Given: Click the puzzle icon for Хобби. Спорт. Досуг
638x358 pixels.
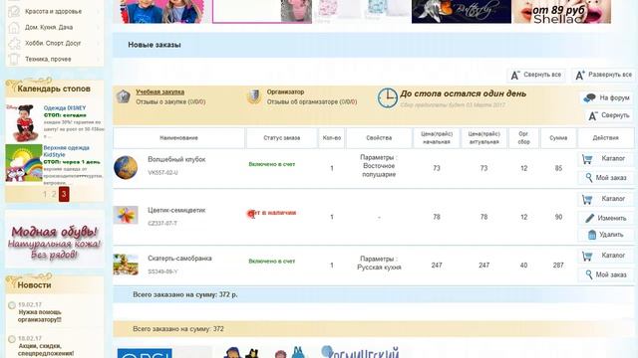Looking at the screenshot, I should coord(14,43).
